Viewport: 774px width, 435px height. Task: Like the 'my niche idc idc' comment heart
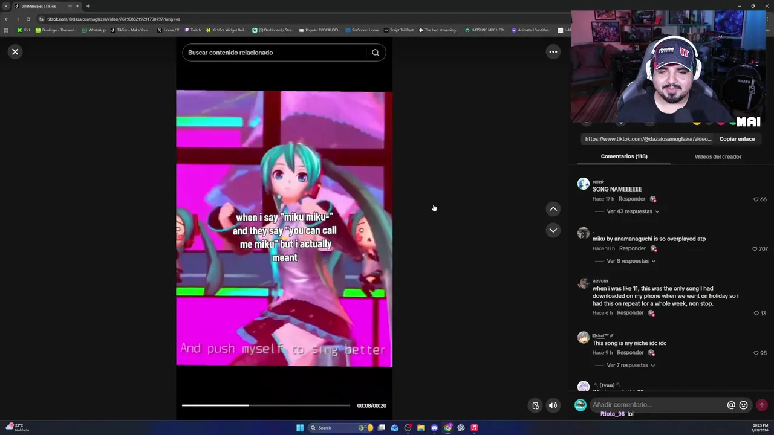(756, 353)
